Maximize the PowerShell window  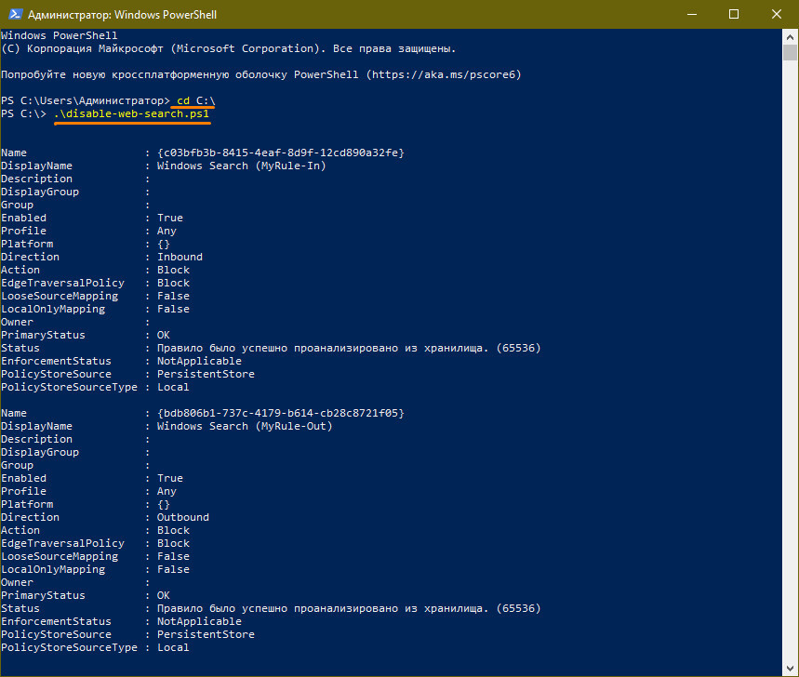(733, 14)
